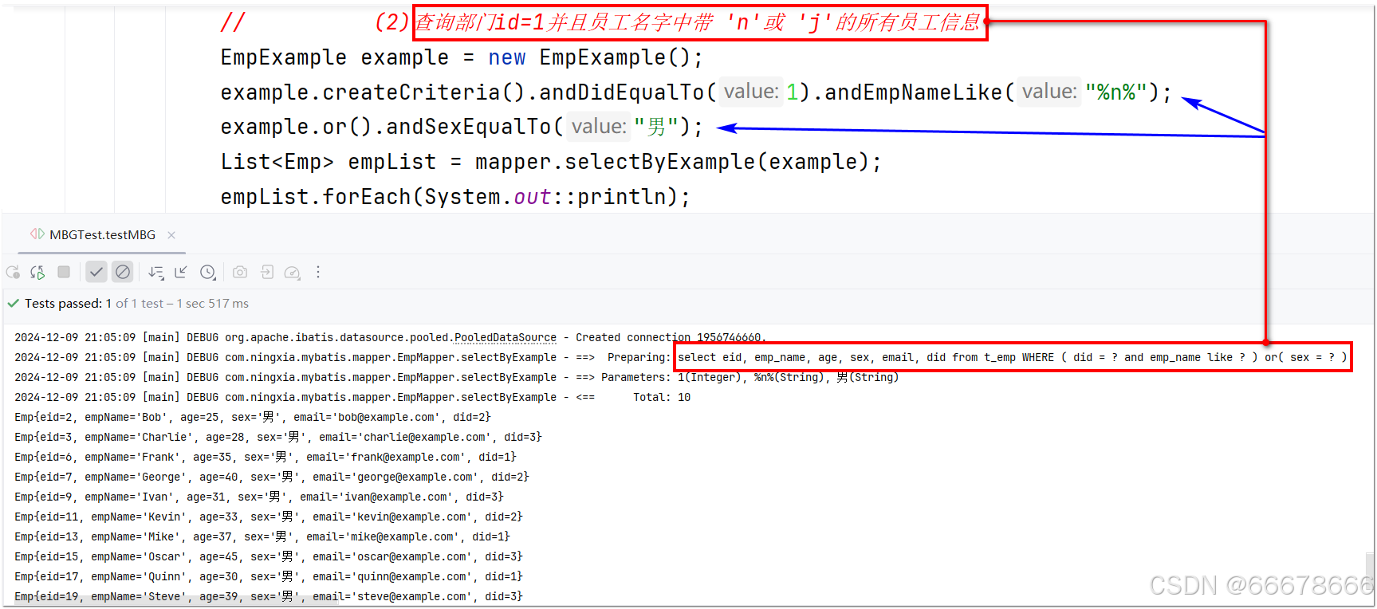The width and height of the screenshot is (1377, 609).
Task: Click the Emp eid=11 Kevin output row
Action: (269, 517)
